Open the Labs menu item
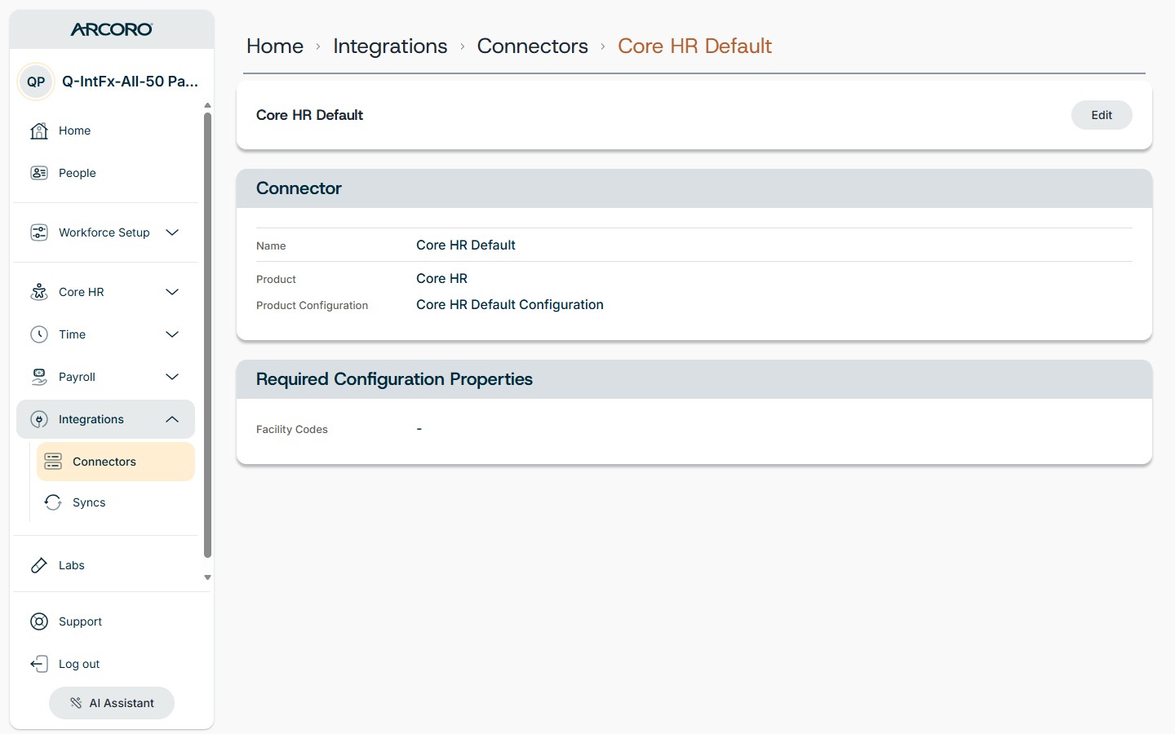This screenshot has width=1175, height=734. pyautogui.click(x=105, y=565)
